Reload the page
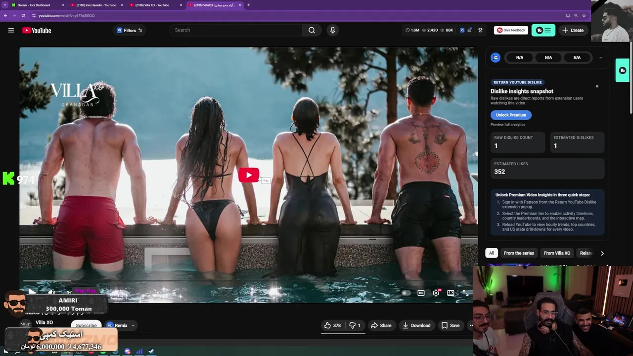The image size is (633, 356). 23,15
